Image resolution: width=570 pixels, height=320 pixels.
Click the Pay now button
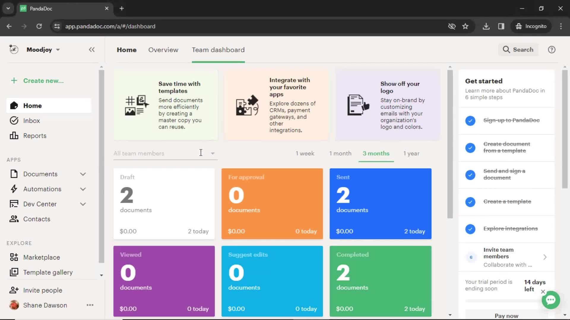coord(506,316)
